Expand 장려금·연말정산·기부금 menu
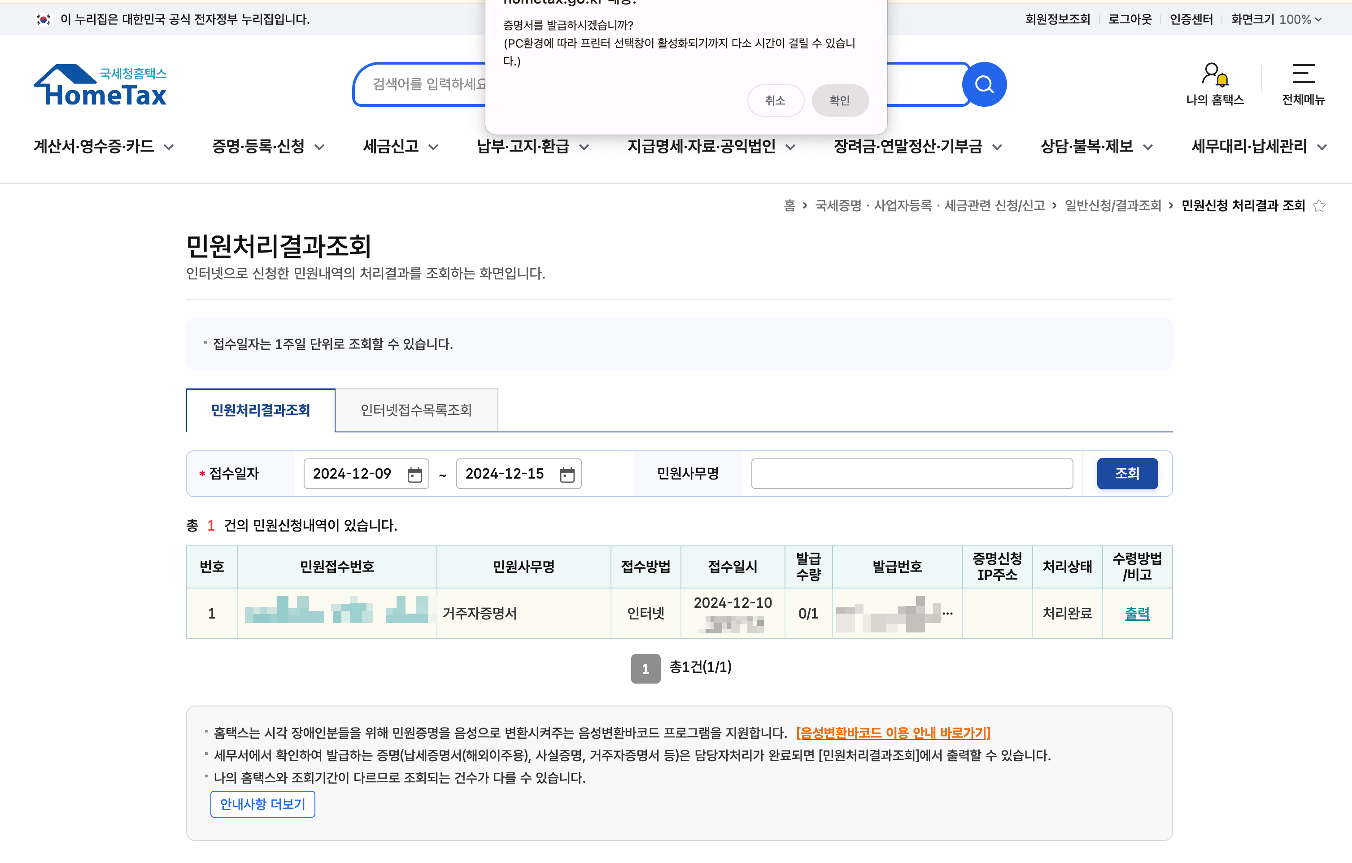This screenshot has height=863, width=1352. [x=917, y=147]
